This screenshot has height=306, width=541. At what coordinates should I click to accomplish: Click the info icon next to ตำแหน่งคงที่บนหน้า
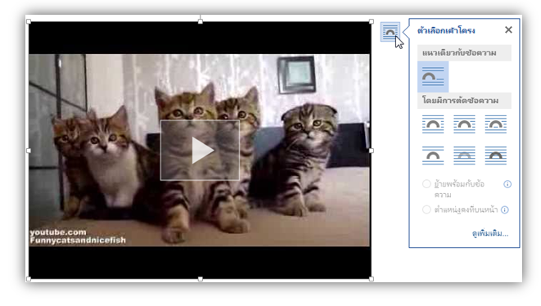(504, 209)
